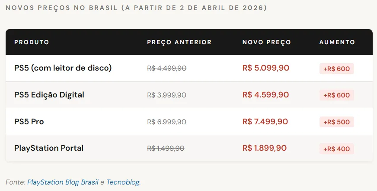Open the Tecnoblog source link
This screenshot has height=191, width=377.
coord(123,182)
